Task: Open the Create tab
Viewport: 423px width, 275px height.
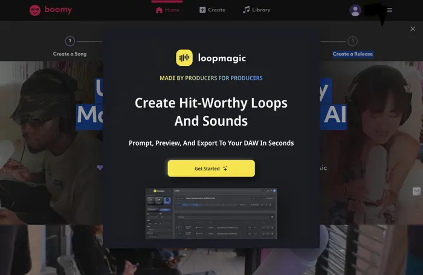Action: tap(212, 10)
